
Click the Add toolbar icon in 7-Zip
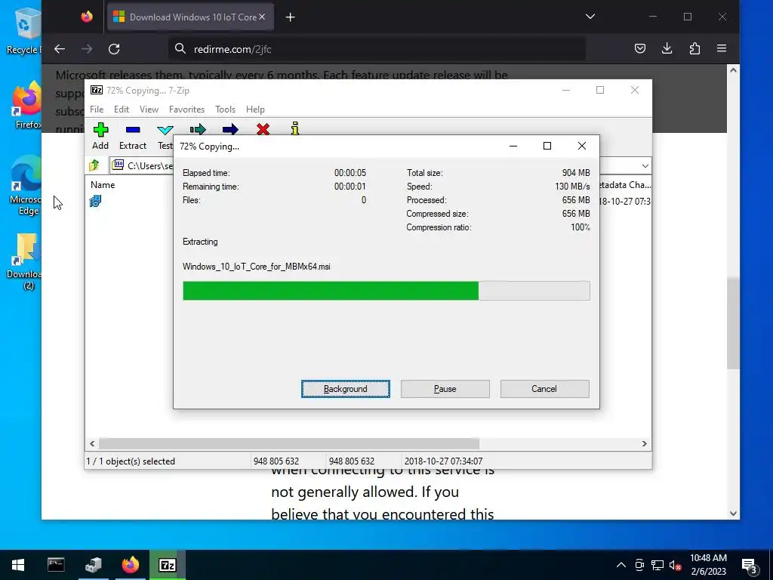point(100,130)
